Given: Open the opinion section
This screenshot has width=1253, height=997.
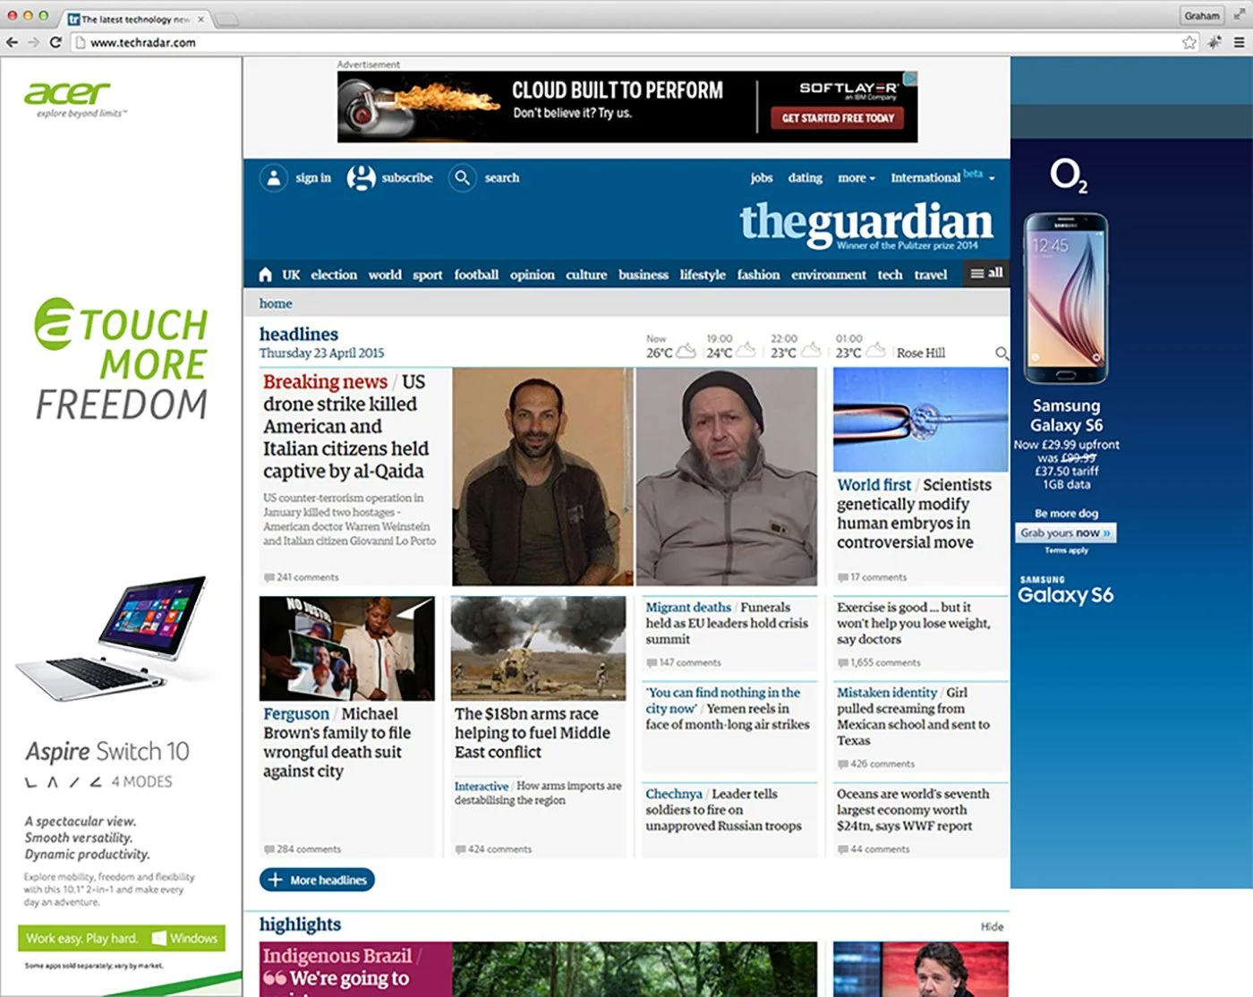Looking at the screenshot, I should (x=533, y=275).
